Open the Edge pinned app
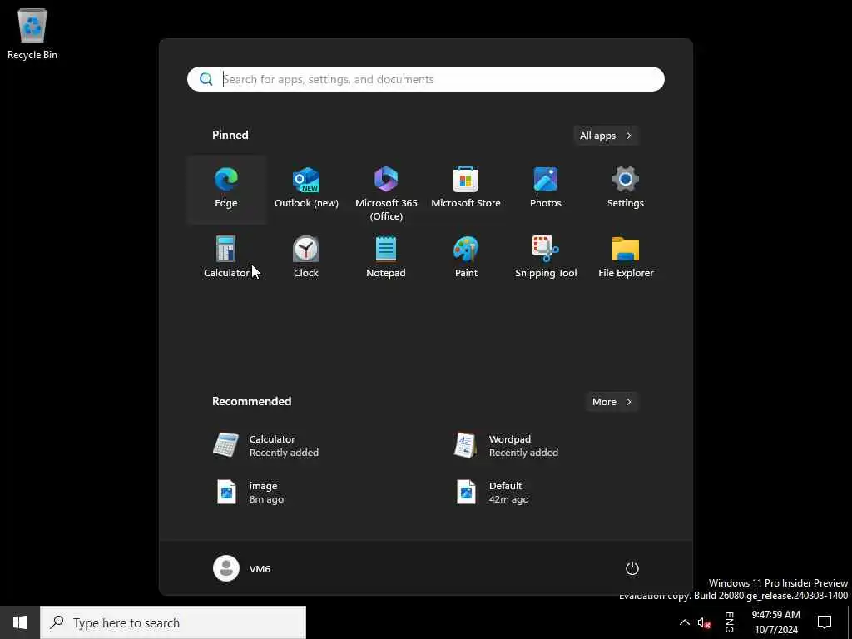The image size is (852, 639). (x=226, y=189)
